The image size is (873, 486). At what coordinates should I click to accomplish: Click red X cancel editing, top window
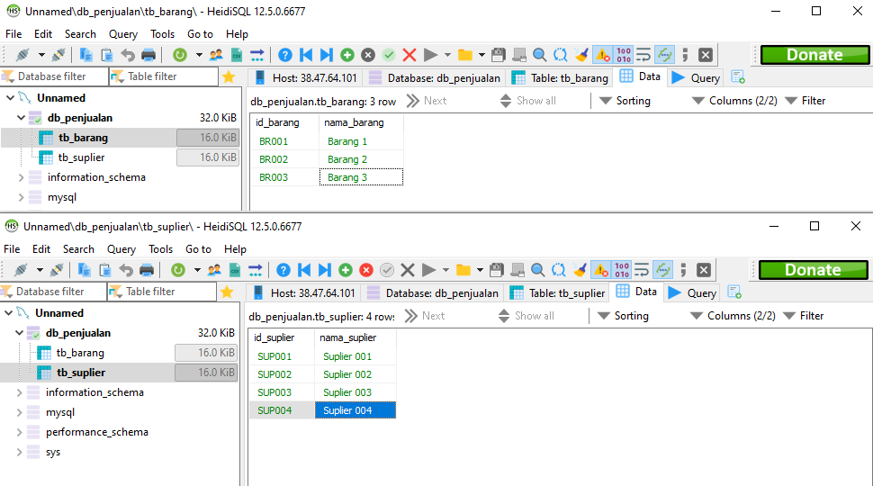pos(409,55)
